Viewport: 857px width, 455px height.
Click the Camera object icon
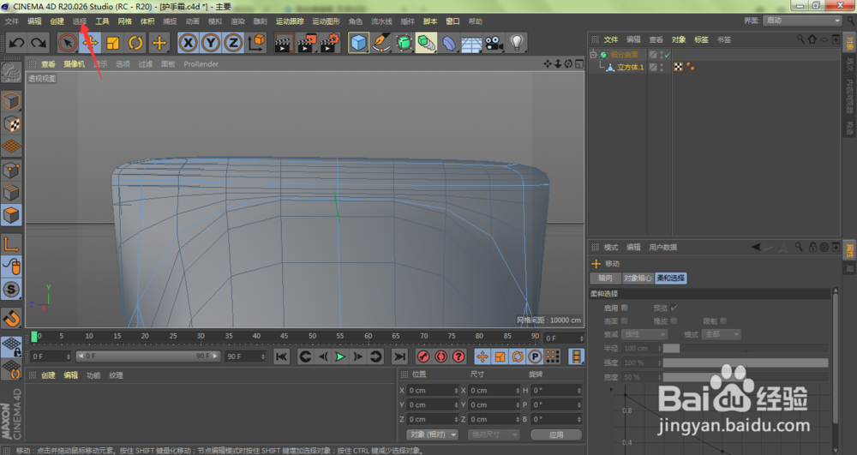pyautogui.click(x=494, y=42)
